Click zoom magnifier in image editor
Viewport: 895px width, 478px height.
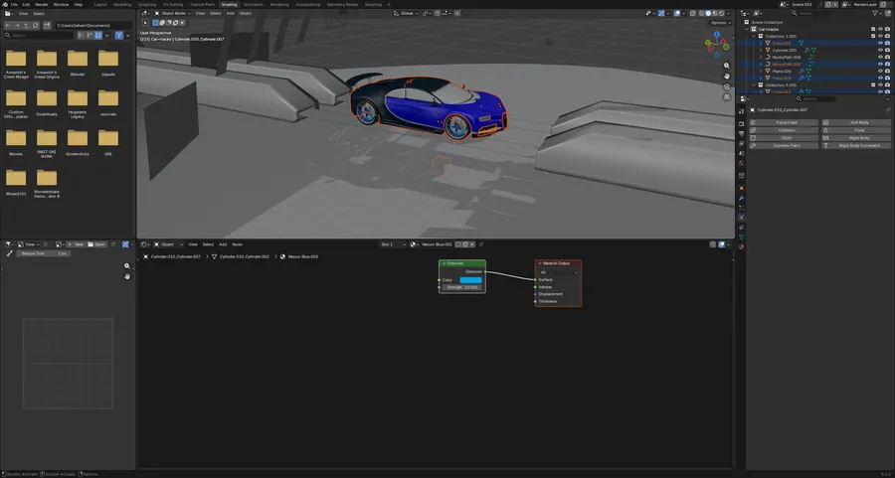[127, 266]
